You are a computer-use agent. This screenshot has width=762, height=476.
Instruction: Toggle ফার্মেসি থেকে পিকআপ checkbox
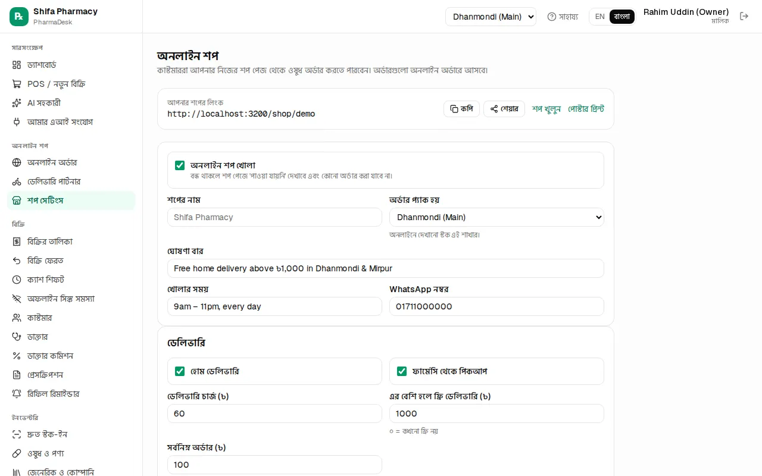(x=402, y=371)
